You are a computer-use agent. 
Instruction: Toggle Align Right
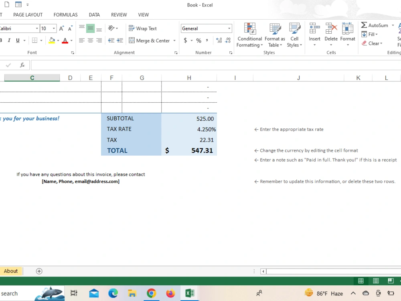click(99, 41)
